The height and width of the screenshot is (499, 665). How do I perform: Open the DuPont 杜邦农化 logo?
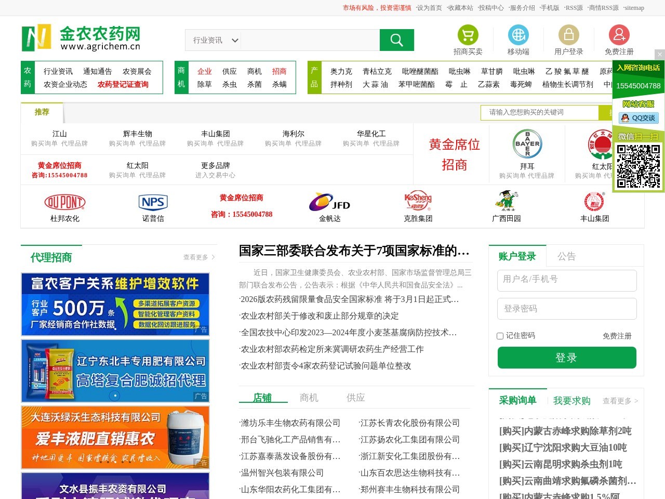coord(65,202)
